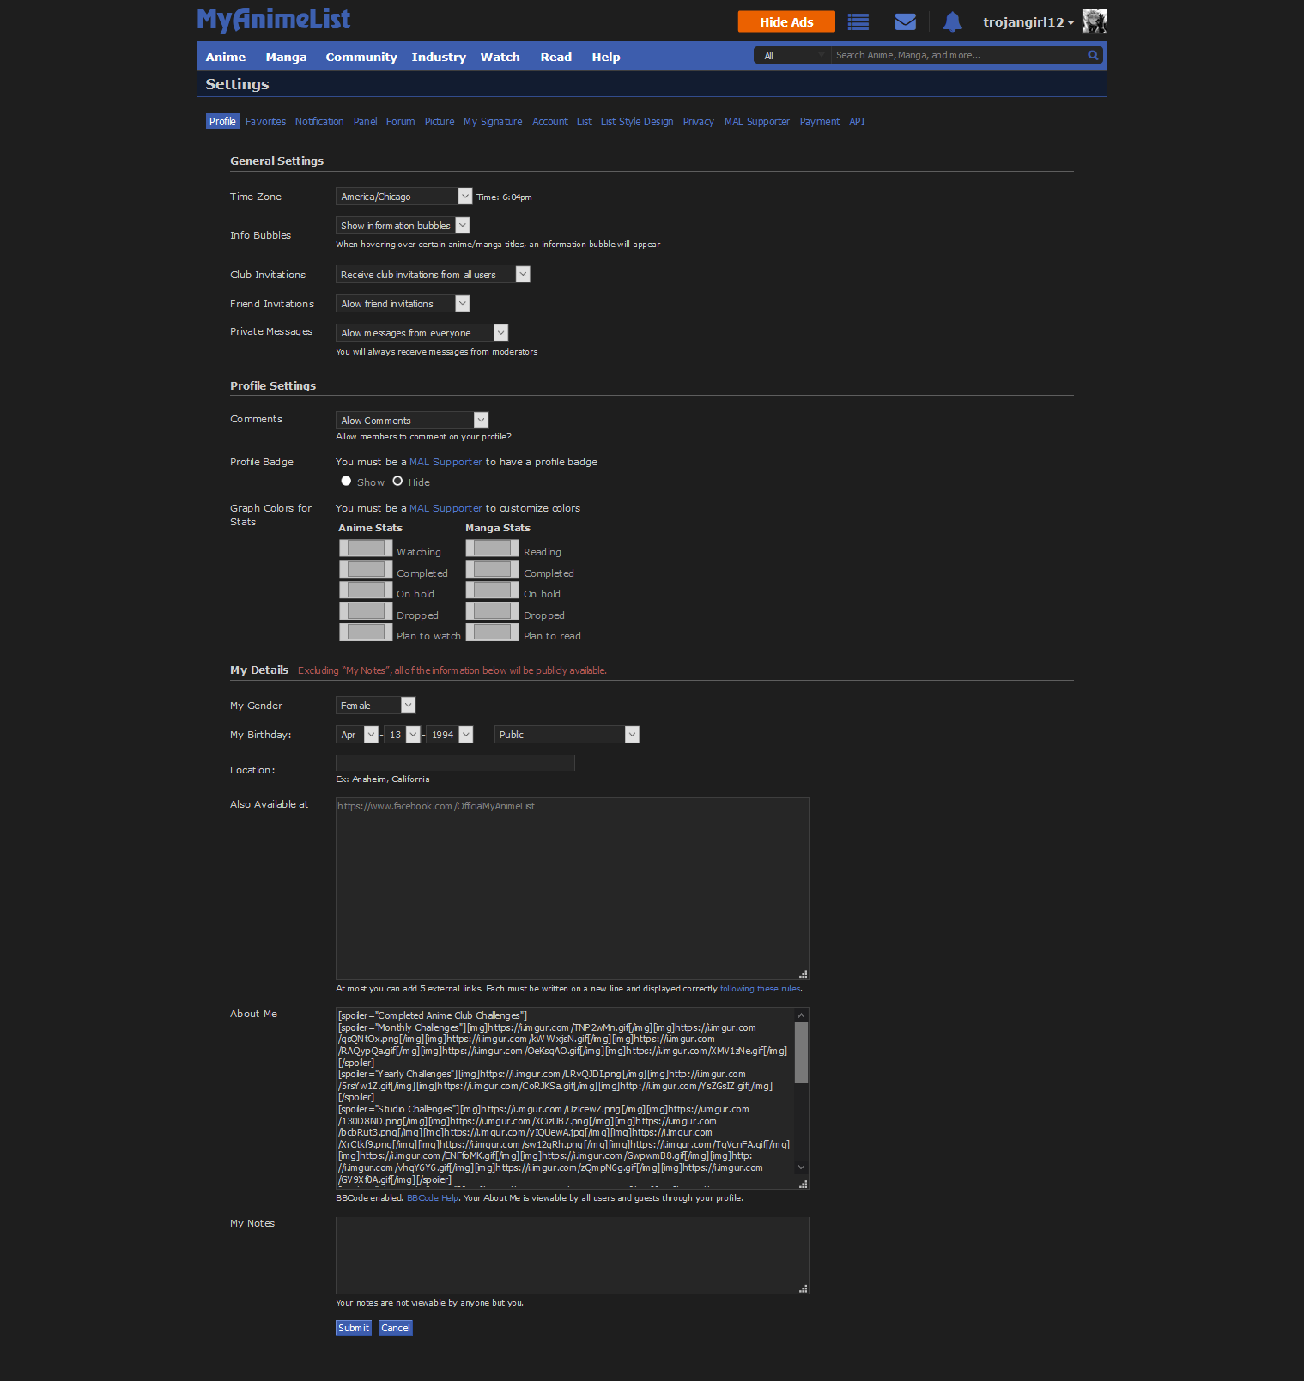Click into the Location input field
Screen dimensions: 1304x1382
pos(455,763)
